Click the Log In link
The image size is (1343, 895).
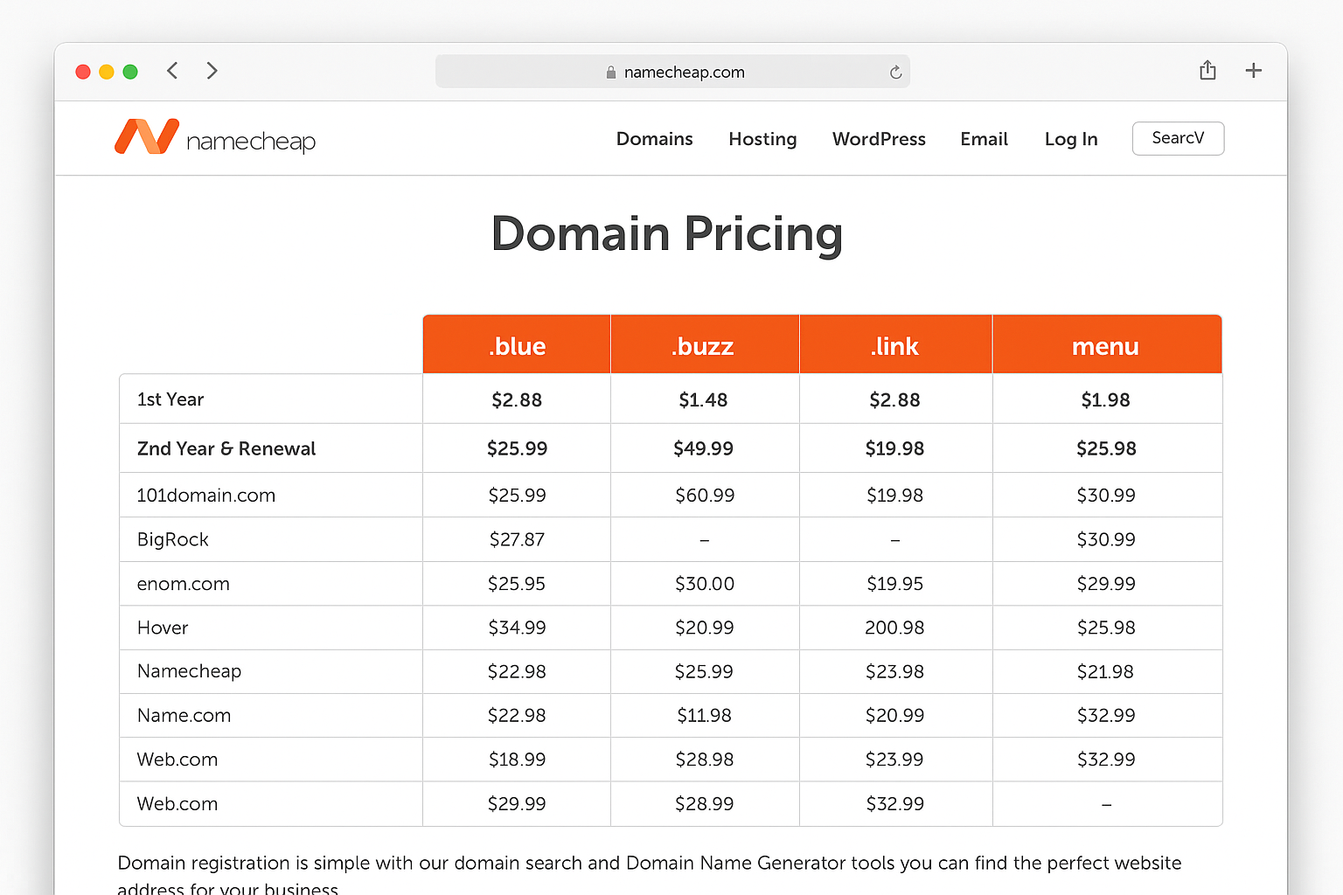(1071, 139)
